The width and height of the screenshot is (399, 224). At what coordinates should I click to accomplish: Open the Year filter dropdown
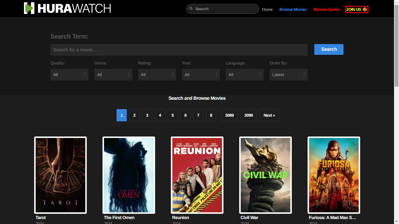coord(201,75)
